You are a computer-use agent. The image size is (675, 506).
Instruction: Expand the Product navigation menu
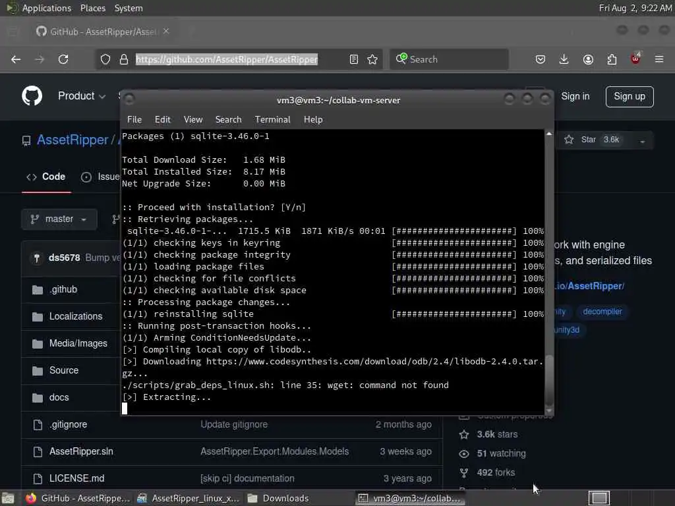(82, 96)
